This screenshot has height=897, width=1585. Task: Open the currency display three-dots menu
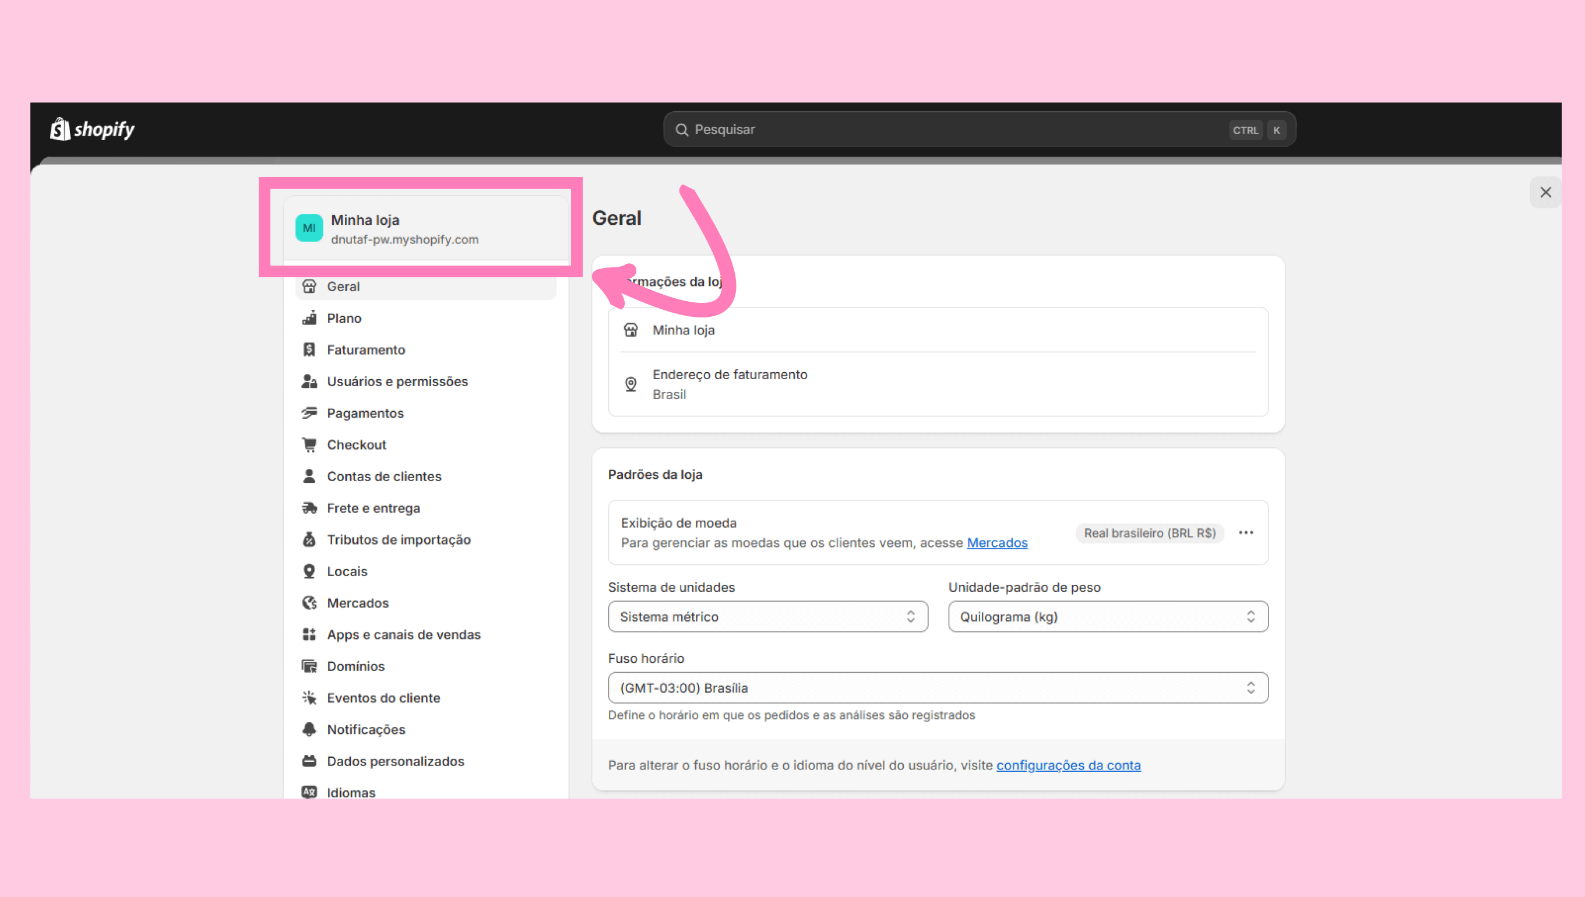tap(1245, 533)
